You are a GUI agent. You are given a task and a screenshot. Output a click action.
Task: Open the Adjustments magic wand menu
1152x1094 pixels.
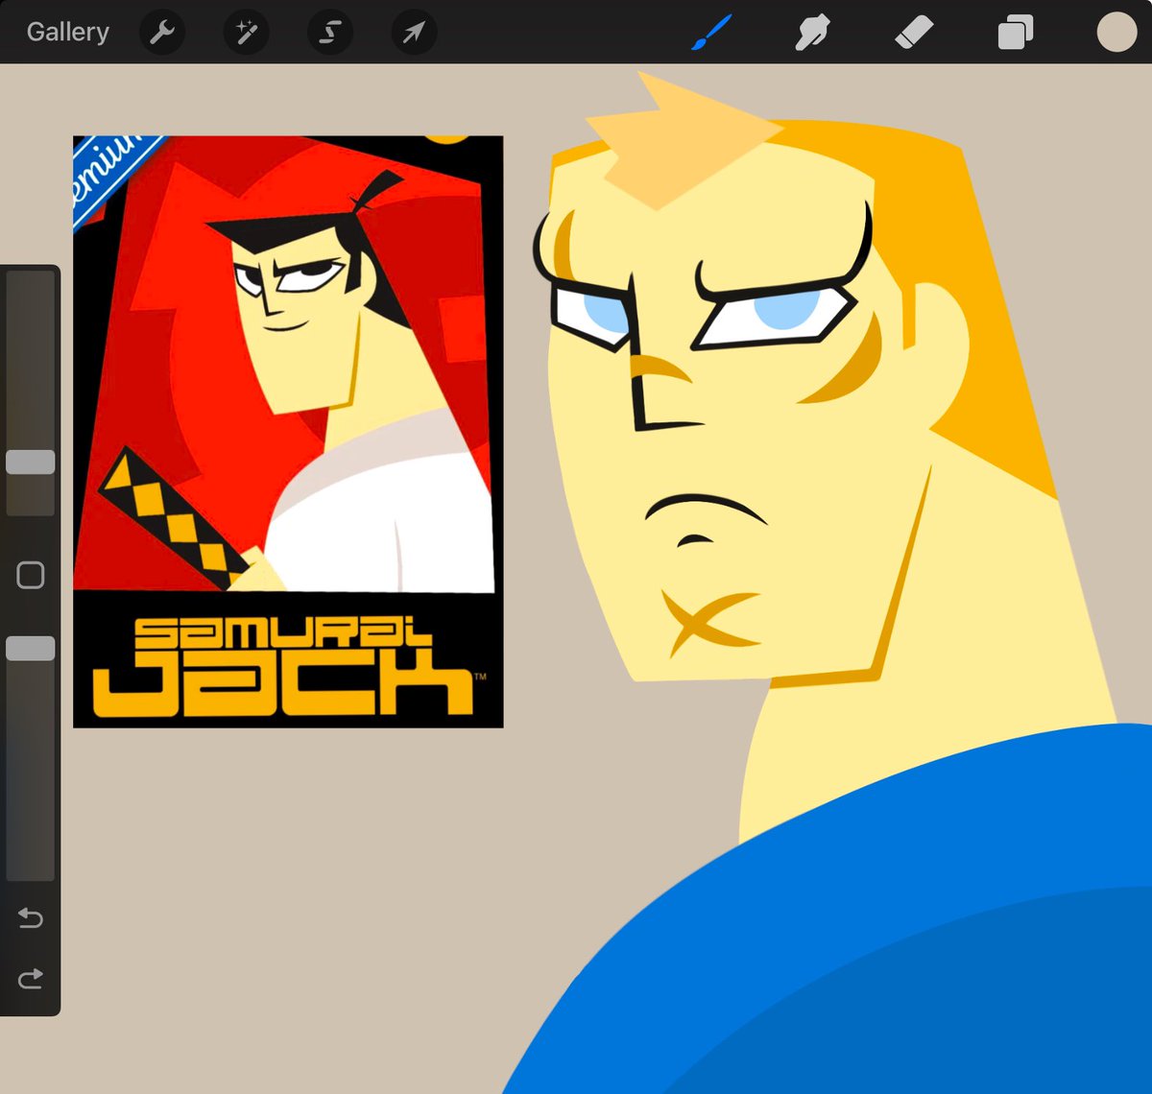(x=246, y=33)
